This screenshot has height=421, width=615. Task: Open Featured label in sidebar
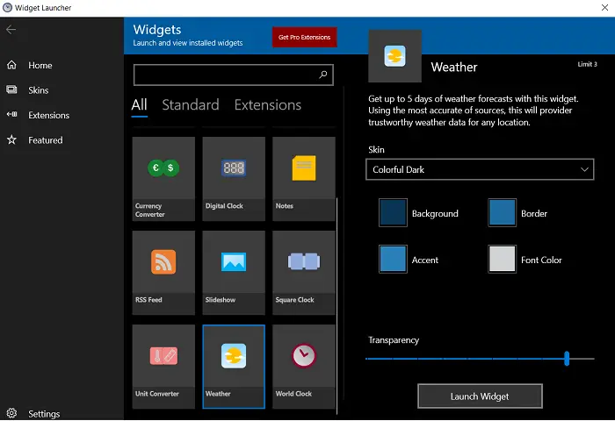click(46, 140)
